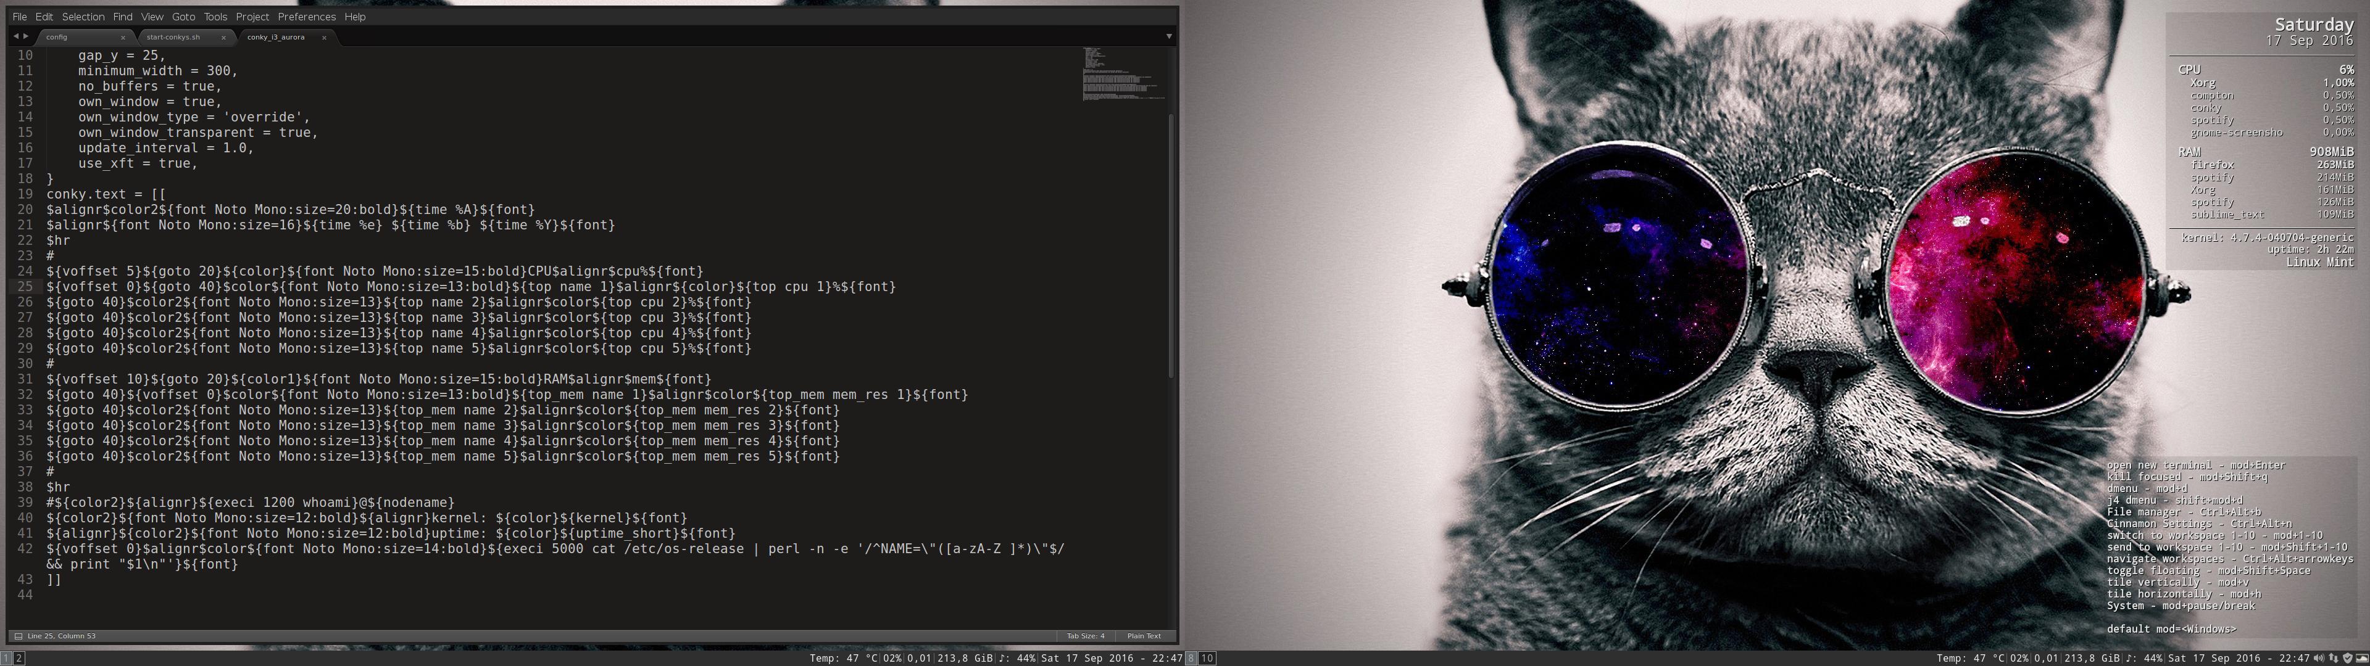Screen dimensions: 2370x666
Task: Click the volume speaker tray icon
Action: click(2319, 658)
